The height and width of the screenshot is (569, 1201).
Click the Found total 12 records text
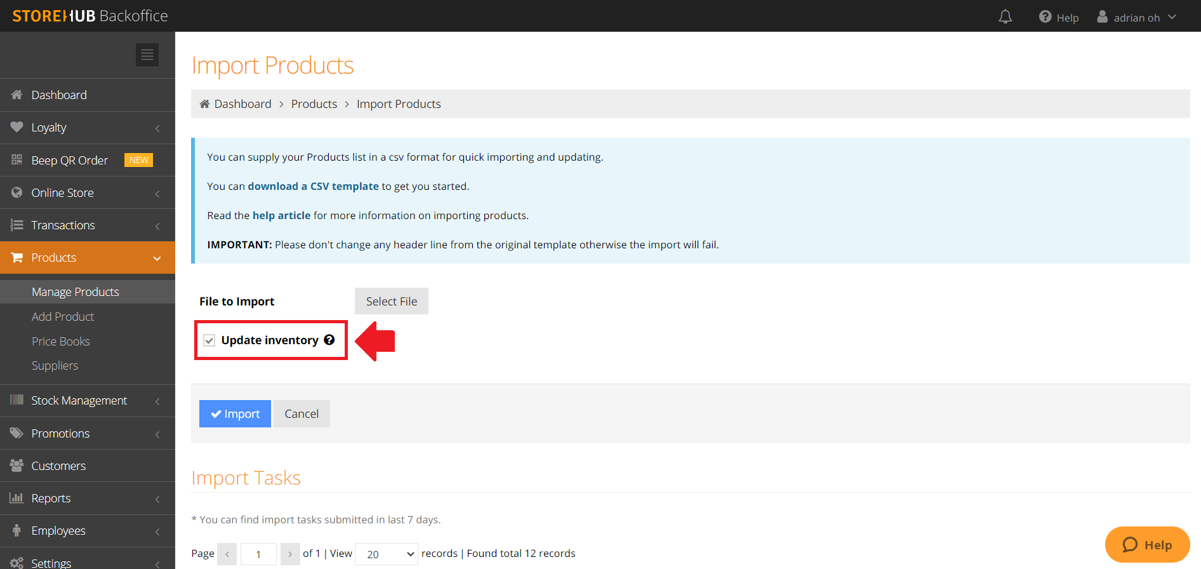click(521, 553)
